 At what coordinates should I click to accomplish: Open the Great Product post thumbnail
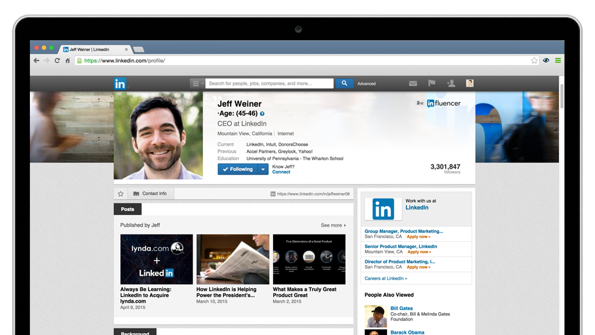[309, 259]
